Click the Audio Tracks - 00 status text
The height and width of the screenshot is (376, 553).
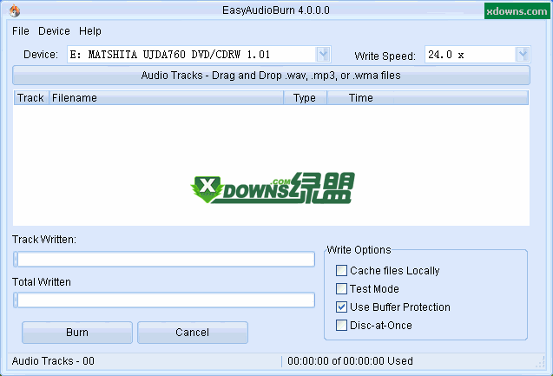click(53, 361)
